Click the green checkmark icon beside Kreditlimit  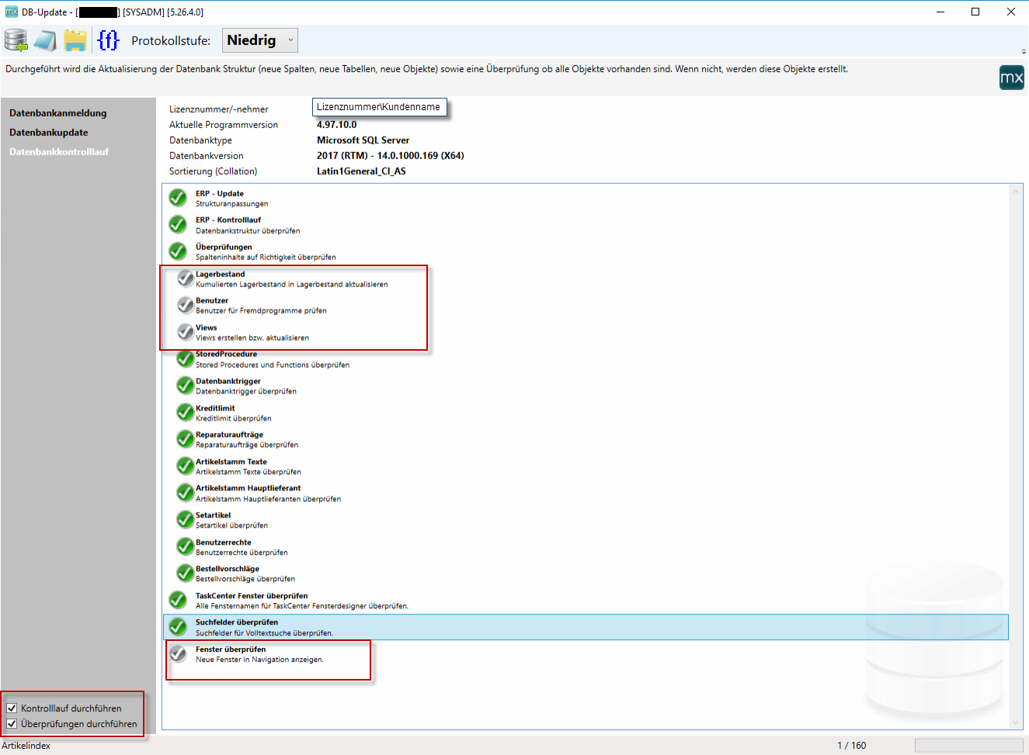tap(186, 412)
